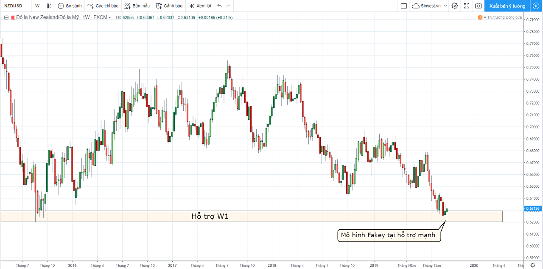The height and width of the screenshot is (269, 543).
Task: Click the 0.70000 price axis label
Action: [x=532, y=127]
